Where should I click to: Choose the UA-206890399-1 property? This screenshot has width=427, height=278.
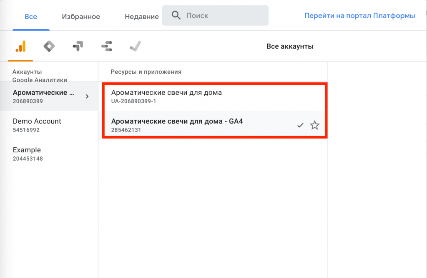[x=167, y=96]
